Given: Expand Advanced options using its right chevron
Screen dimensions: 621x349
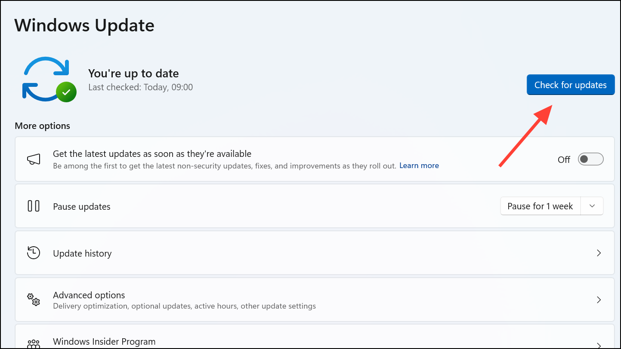Looking at the screenshot, I should coord(599,300).
